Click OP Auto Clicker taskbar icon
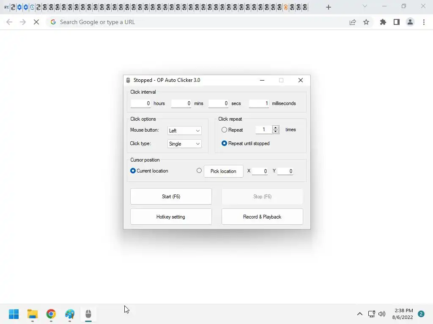The width and height of the screenshot is (433, 324). (x=88, y=314)
